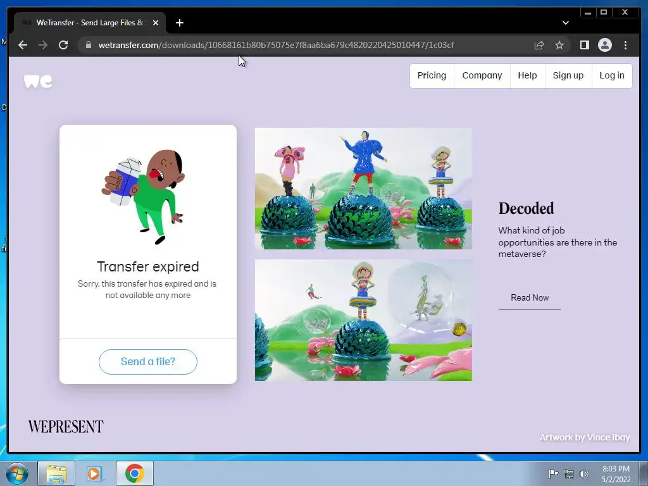Click the taskbar clock showing 8:03 PM
This screenshot has width=648, height=486.
pos(616,474)
